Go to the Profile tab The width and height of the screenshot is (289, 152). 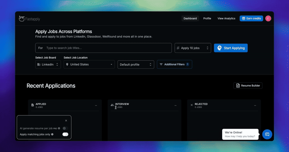click(x=207, y=18)
